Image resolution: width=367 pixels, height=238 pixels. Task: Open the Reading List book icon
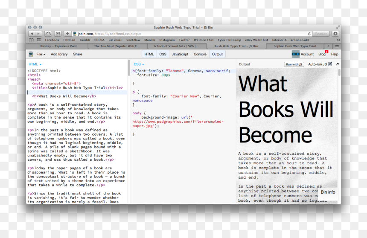click(31, 40)
